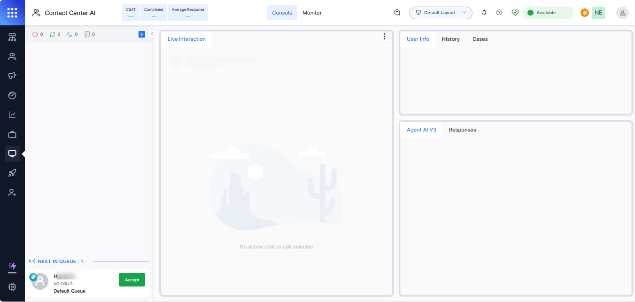Click the megaphone campaigns icon in sidebar
Viewport: 635px width, 302px height.
coord(12,76)
